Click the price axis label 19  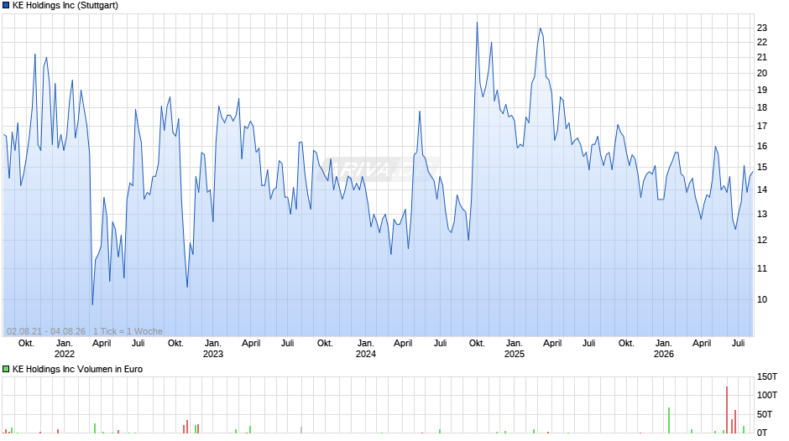coord(762,90)
